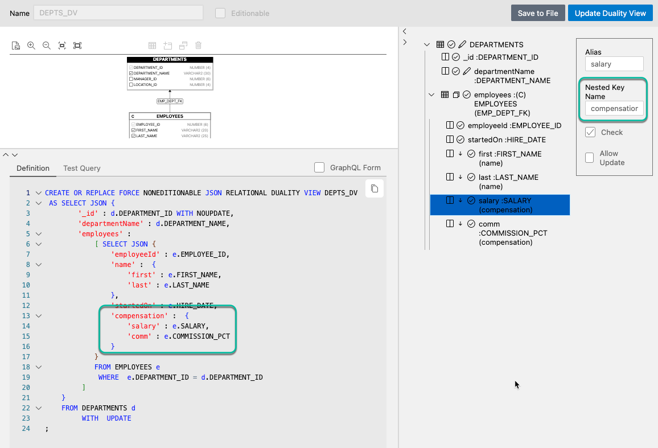Click the fit diagram to screen icon
This screenshot has height=448, width=658.
coord(77,46)
